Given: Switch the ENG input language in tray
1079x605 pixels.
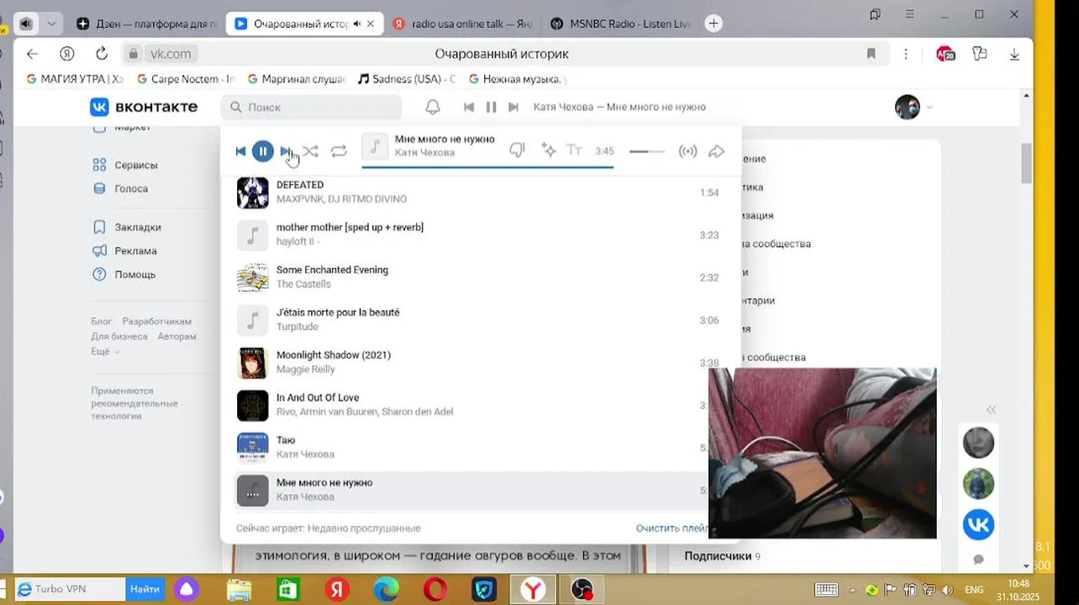Looking at the screenshot, I should [974, 590].
